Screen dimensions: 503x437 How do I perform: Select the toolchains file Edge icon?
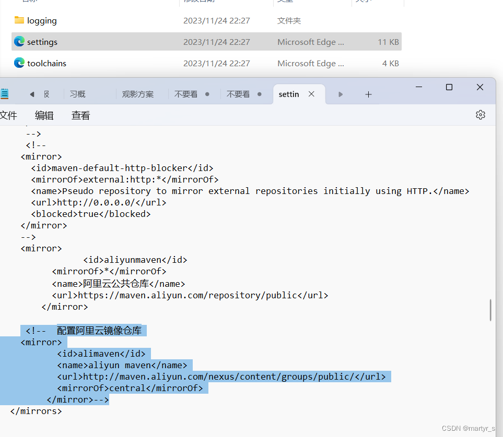click(x=19, y=63)
